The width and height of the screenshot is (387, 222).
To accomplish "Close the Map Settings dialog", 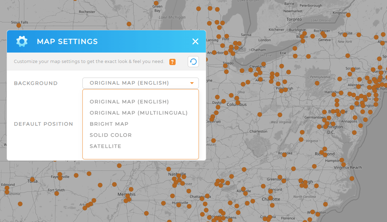I will (195, 41).
